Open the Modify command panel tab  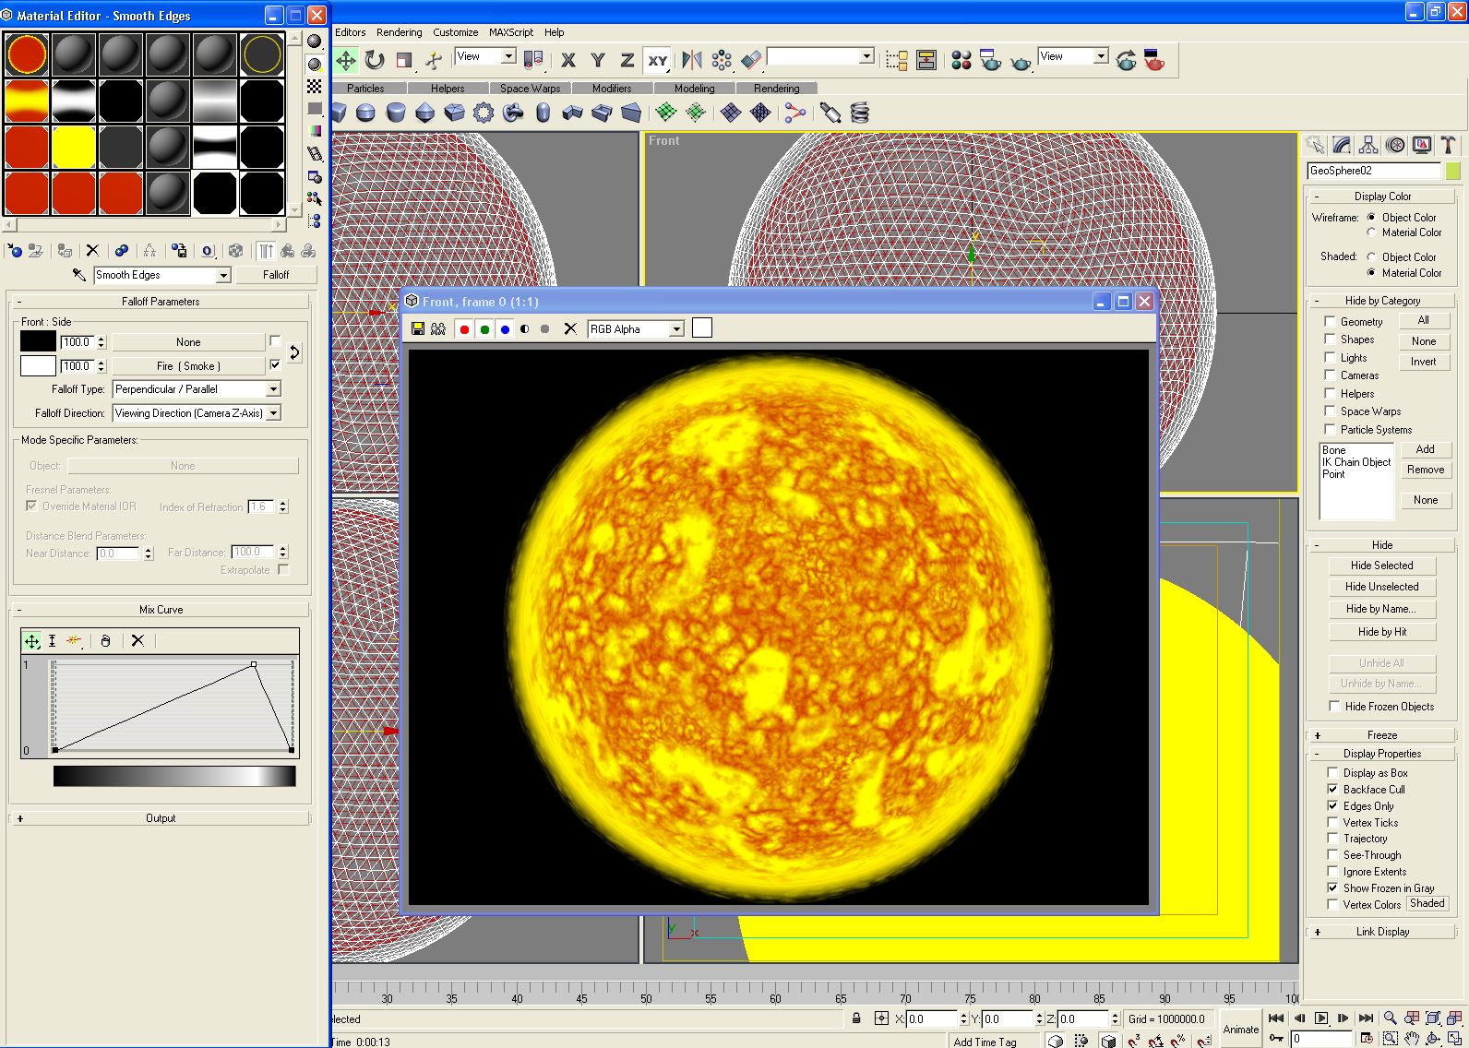pos(1342,145)
